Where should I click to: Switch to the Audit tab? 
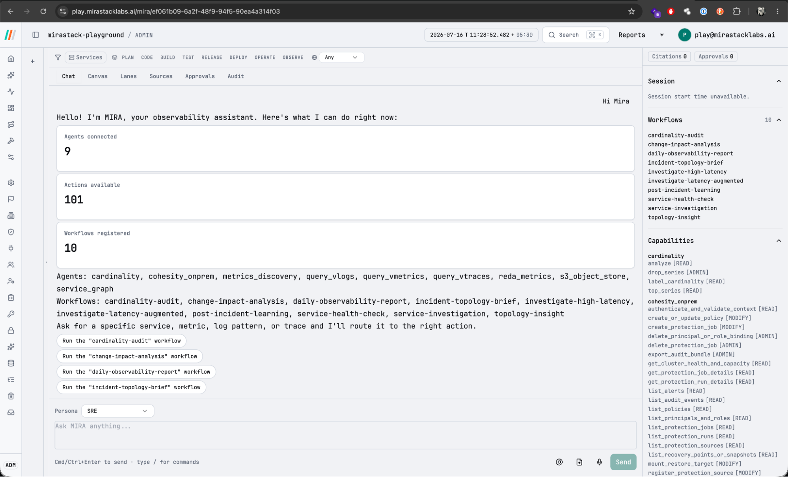pos(236,76)
